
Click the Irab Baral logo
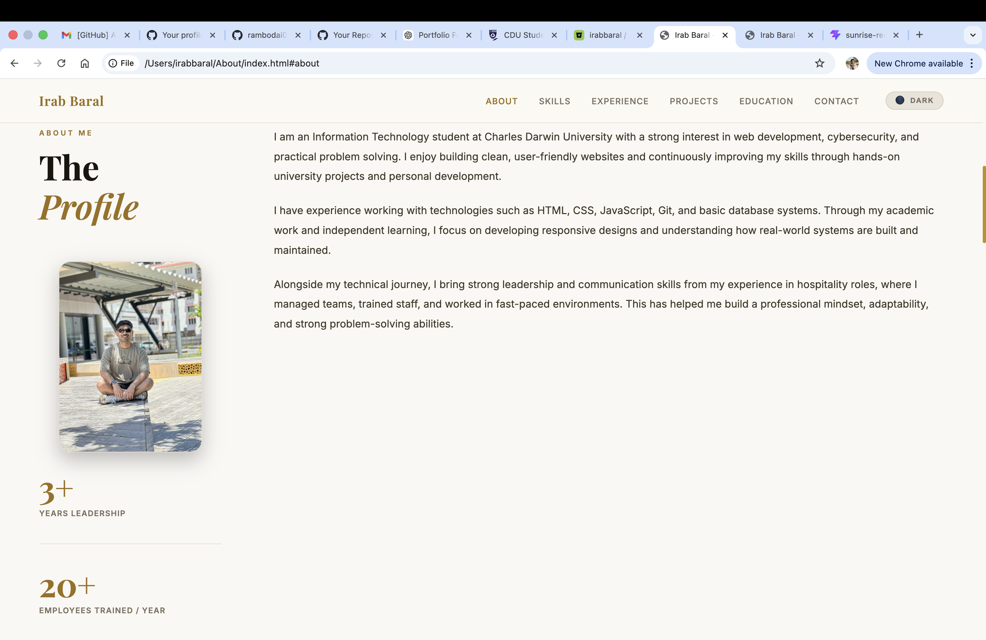[71, 101]
